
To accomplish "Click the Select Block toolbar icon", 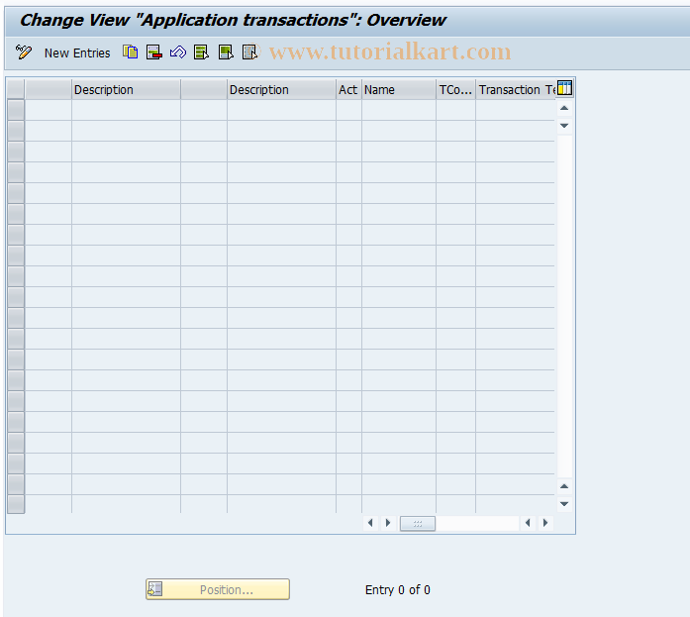I will [x=226, y=52].
